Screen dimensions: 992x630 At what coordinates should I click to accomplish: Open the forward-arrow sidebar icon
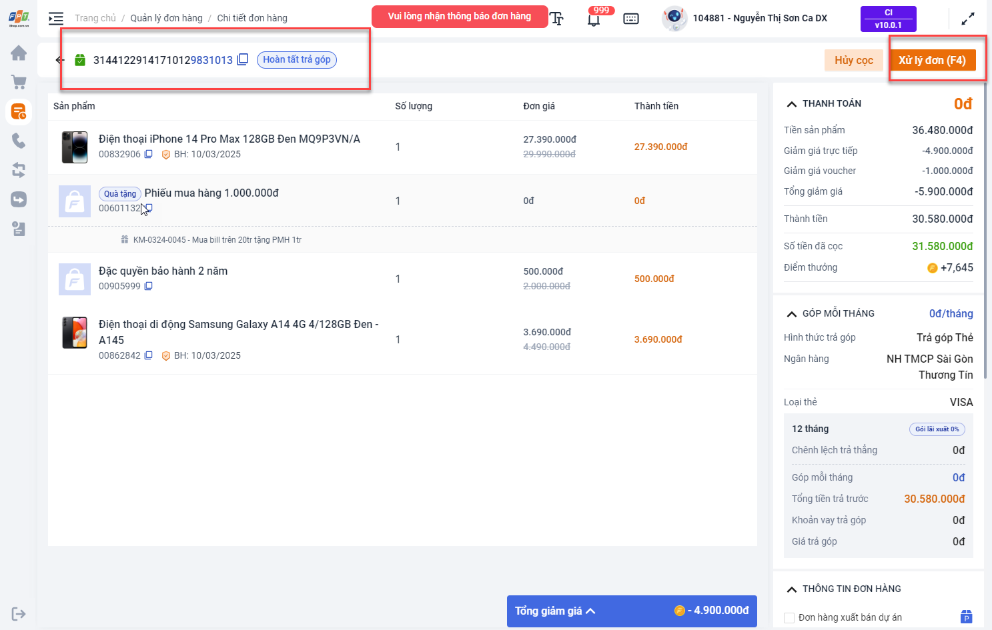click(x=19, y=199)
